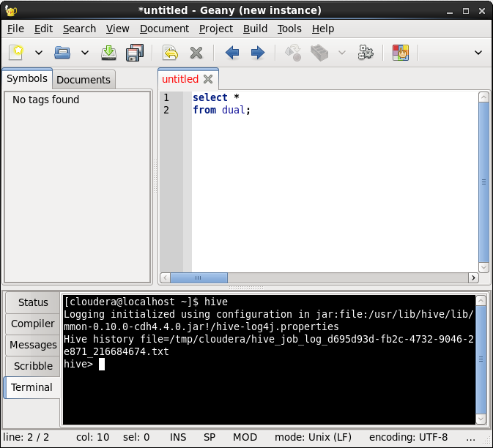Switch to the Scribble tab

pyautogui.click(x=33, y=366)
